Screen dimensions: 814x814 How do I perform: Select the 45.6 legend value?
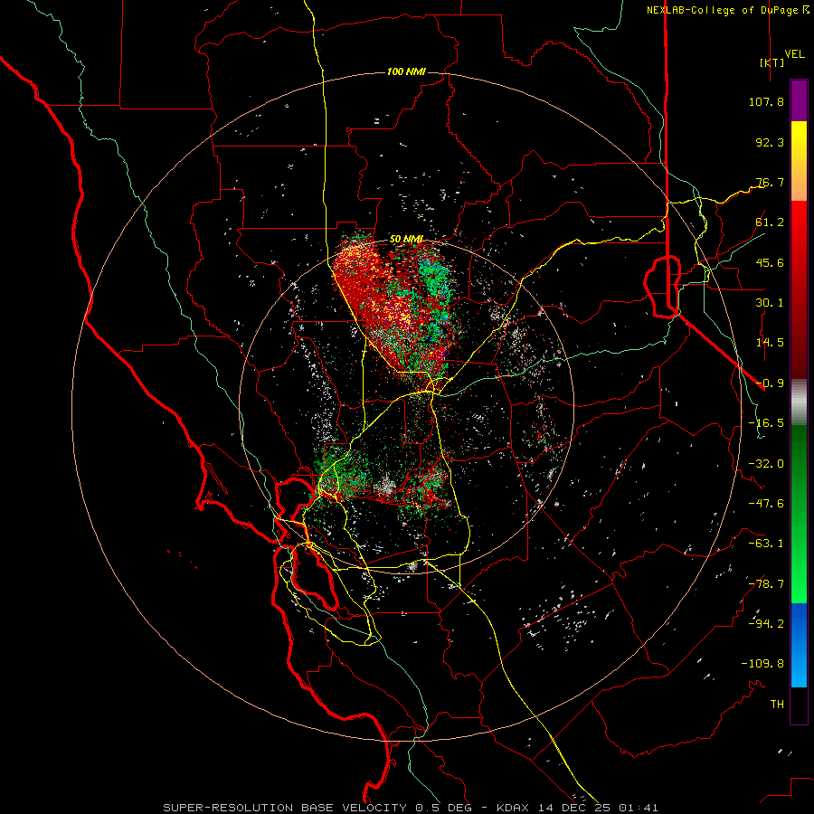point(770,262)
